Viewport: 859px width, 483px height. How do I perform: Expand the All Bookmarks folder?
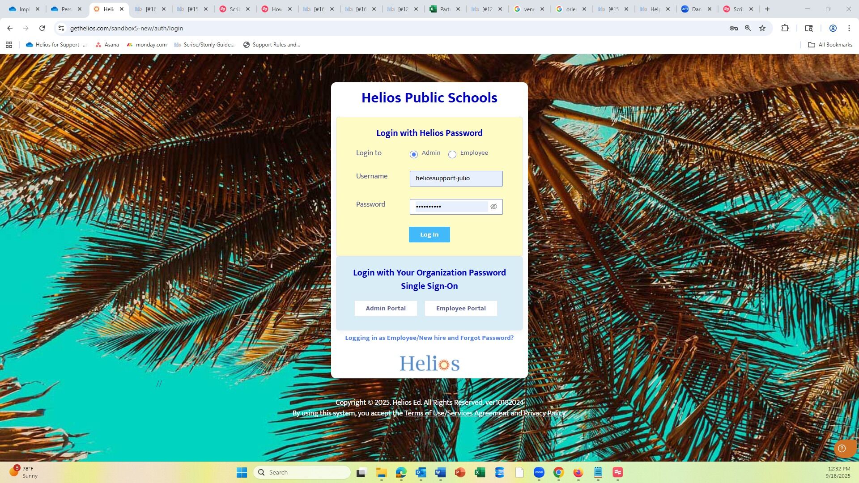830,45
